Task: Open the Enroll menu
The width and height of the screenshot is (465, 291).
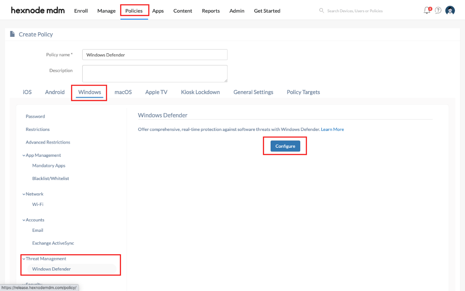Action: coord(81,11)
